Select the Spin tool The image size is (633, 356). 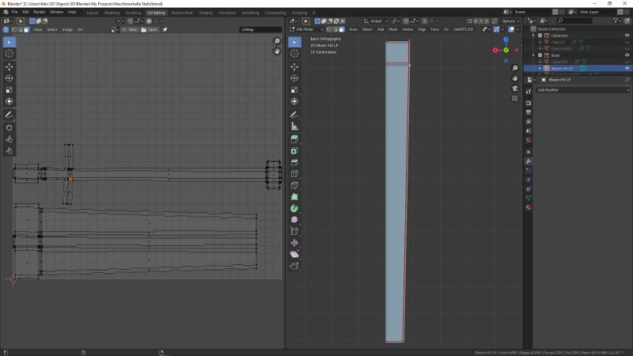[x=294, y=208]
